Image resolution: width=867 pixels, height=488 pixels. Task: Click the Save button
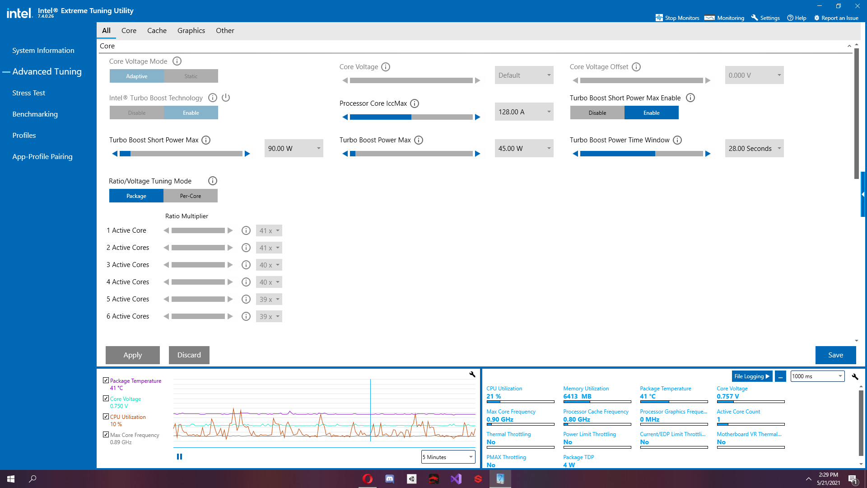tap(836, 355)
